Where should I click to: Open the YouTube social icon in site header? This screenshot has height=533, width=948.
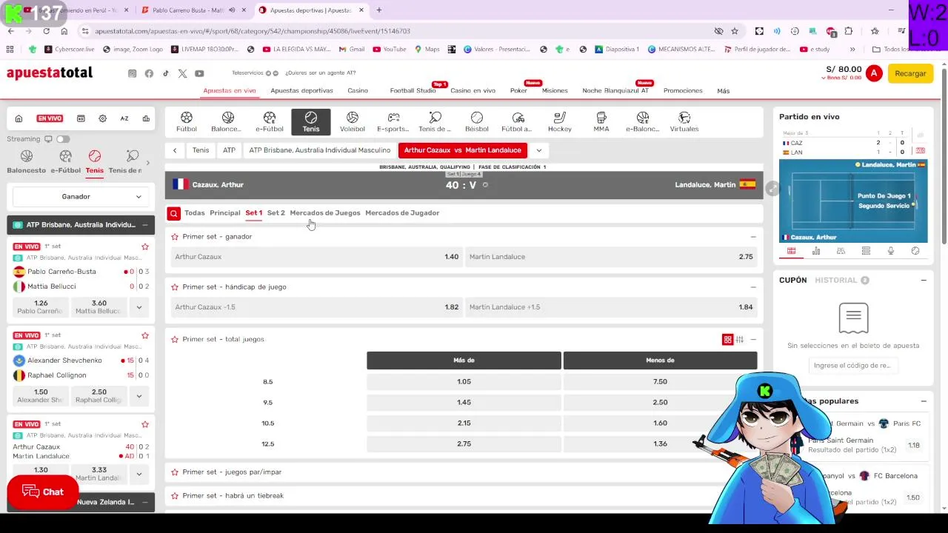[x=199, y=73]
